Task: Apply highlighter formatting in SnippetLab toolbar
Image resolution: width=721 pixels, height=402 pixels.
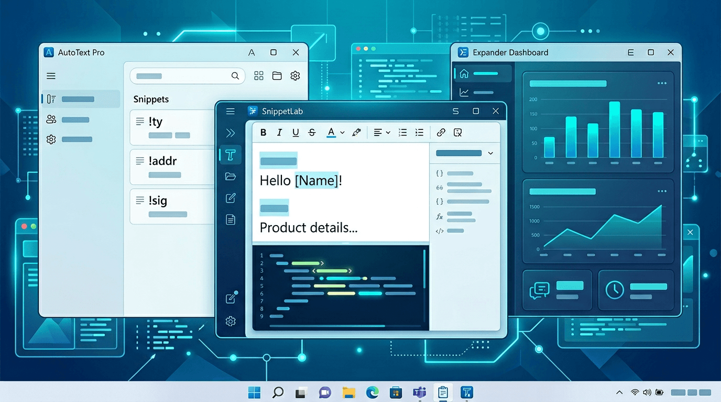Action: coord(356,132)
